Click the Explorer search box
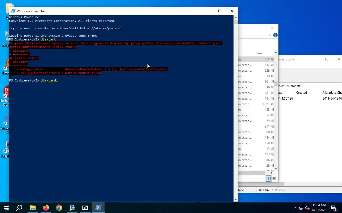This screenshot has width=342, height=213. 256,44
